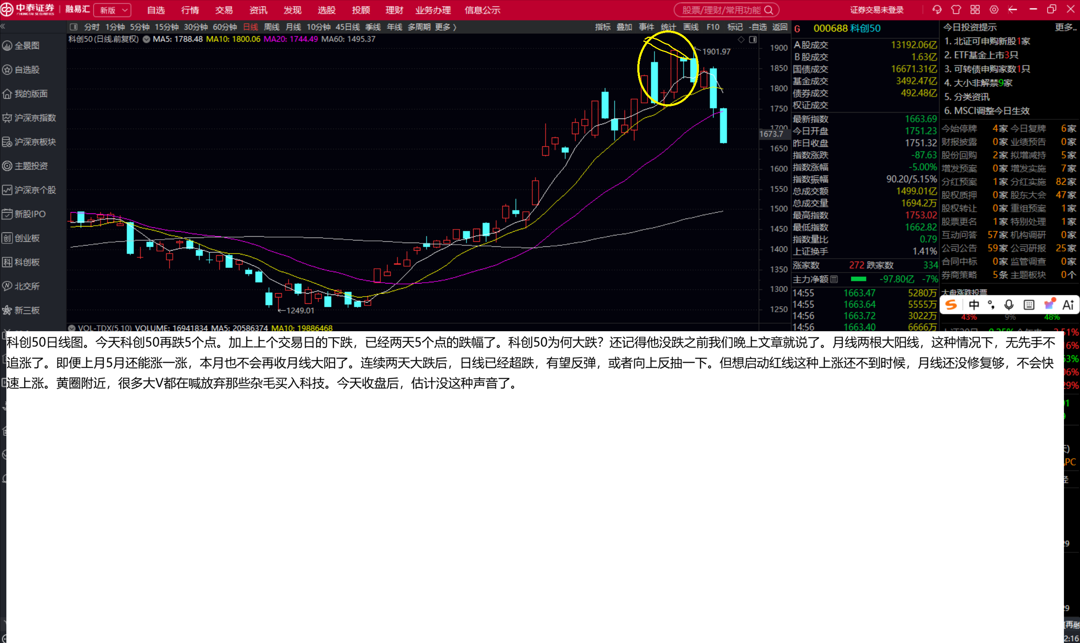Image resolution: width=1080 pixels, height=643 pixels.
Task: Select 日线 daily period
Action: (x=251, y=27)
